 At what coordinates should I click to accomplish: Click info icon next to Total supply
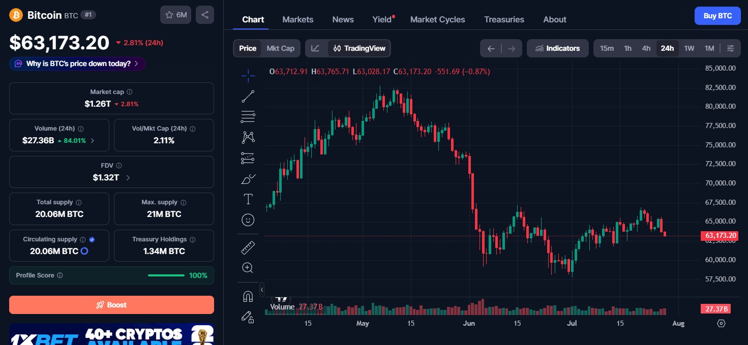point(79,202)
